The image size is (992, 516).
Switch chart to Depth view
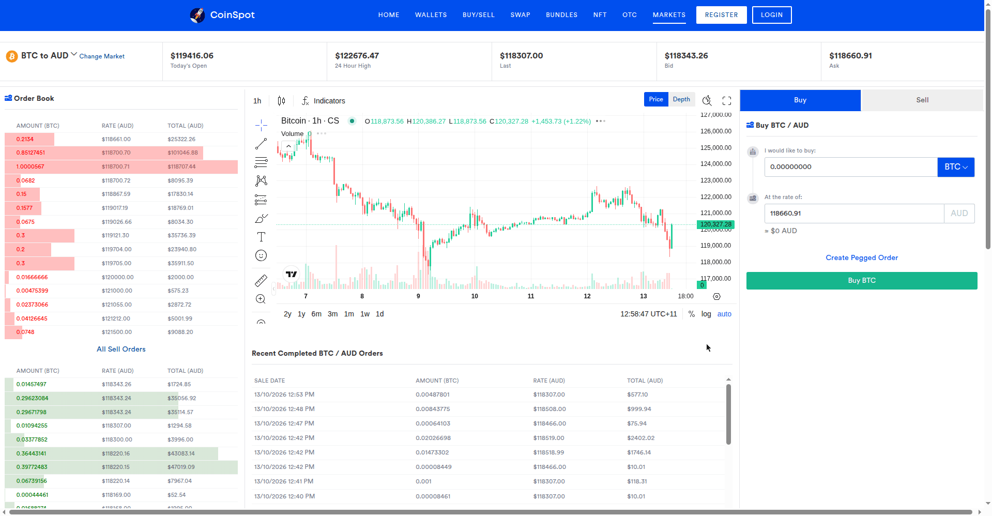pos(681,99)
